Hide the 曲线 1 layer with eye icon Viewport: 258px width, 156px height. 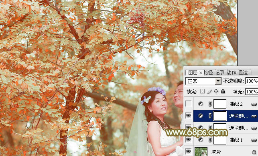point(189,140)
